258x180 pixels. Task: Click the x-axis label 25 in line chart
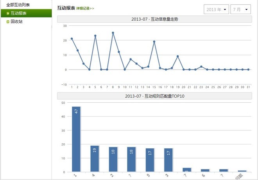[213, 87]
